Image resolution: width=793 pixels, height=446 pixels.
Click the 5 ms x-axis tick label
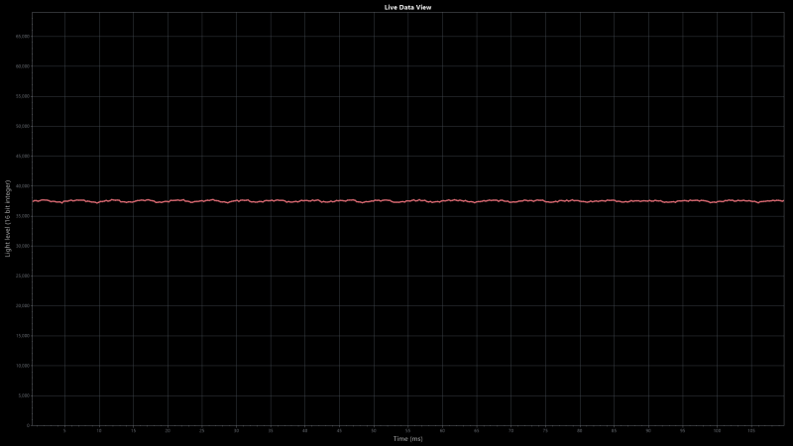[x=64, y=431]
